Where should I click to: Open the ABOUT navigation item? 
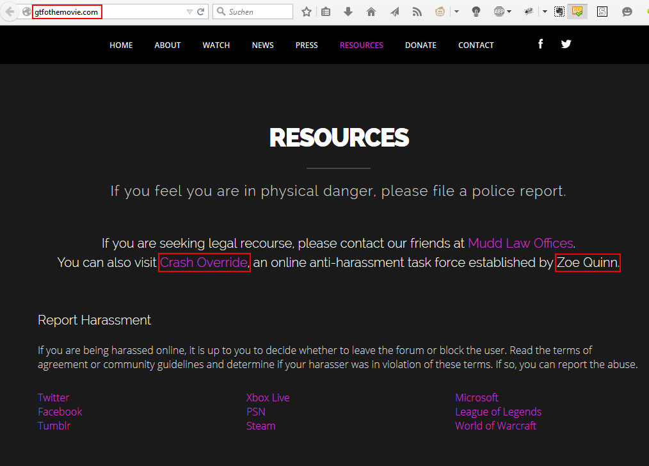[168, 45]
